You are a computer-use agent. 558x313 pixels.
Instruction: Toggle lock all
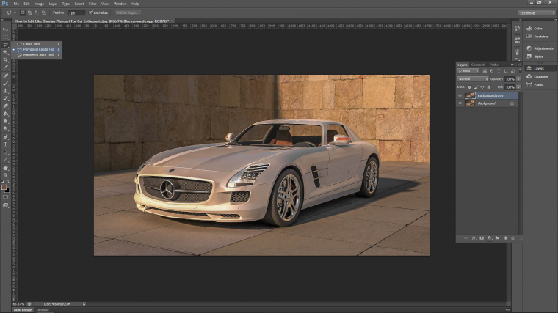(489, 87)
